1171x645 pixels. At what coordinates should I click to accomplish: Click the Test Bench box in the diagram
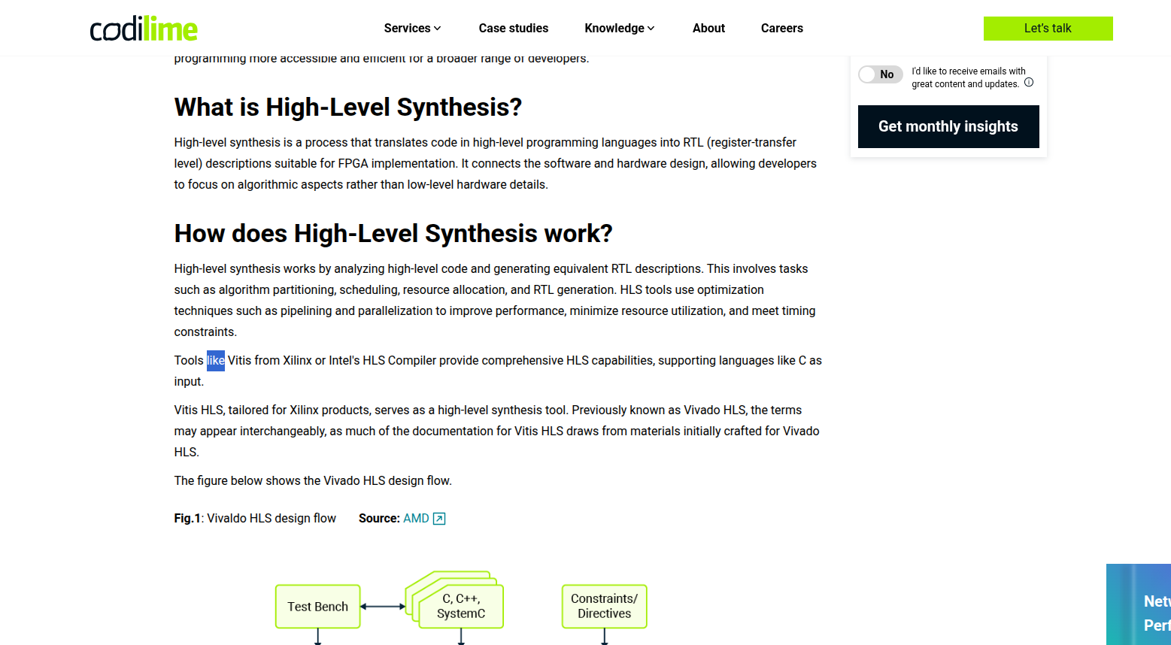[x=317, y=607]
